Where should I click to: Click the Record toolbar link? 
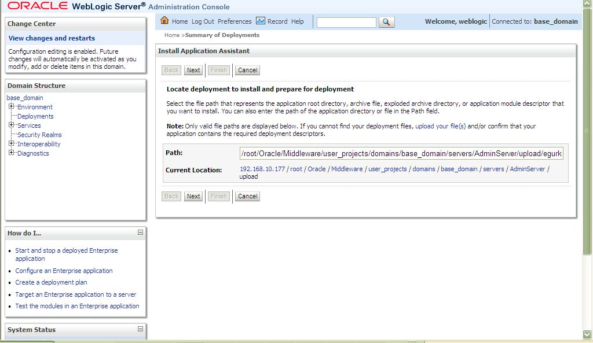click(x=277, y=21)
